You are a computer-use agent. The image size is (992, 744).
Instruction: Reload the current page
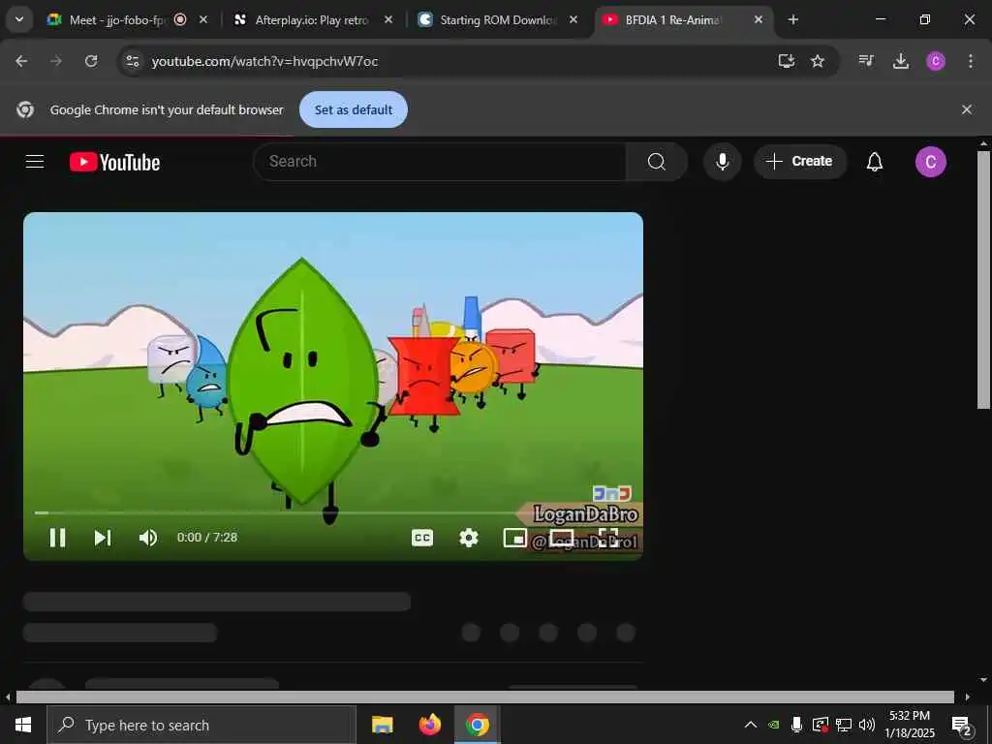(x=91, y=61)
